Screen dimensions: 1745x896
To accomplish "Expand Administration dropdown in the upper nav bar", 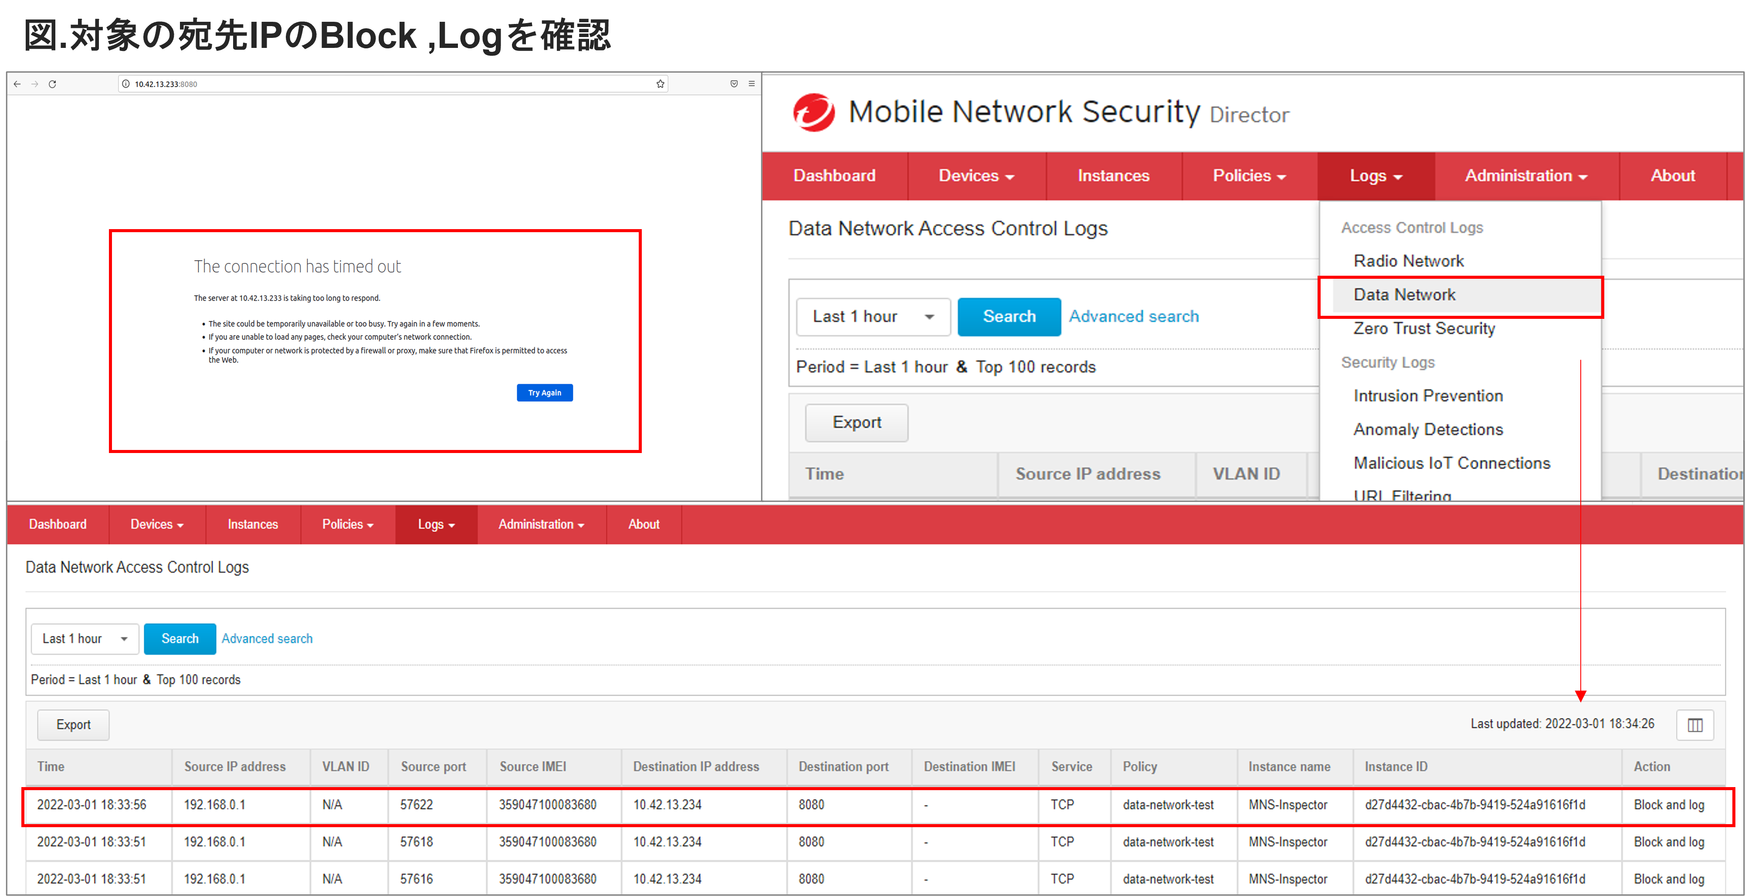I will pos(1526,176).
